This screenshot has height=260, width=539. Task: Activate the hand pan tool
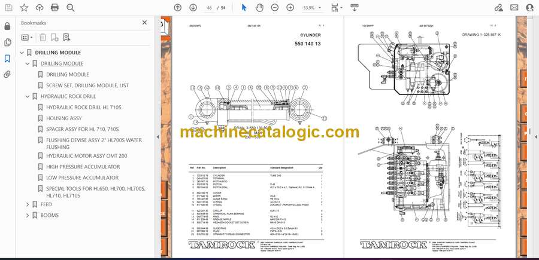pyautogui.click(x=259, y=8)
